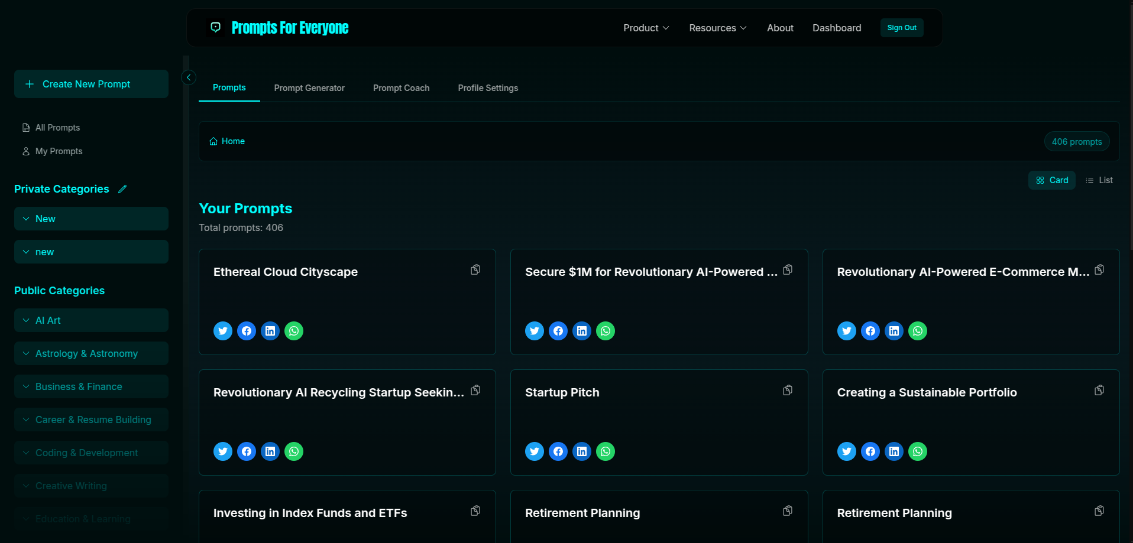The width and height of the screenshot is (1133, 543).
Task: Copy the Investing in Index Funds prompt
Action: click(x=475, y=511)
